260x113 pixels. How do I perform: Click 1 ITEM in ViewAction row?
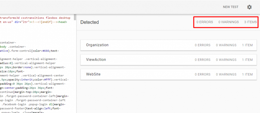[x=247, y=60]
